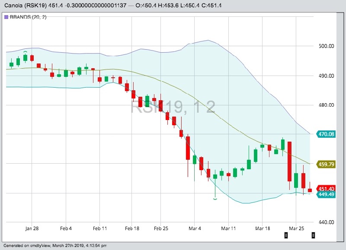This screenshot has width=346, height=250.
Task: Click the Feb 4 date label
Action: tap(66, 228)
